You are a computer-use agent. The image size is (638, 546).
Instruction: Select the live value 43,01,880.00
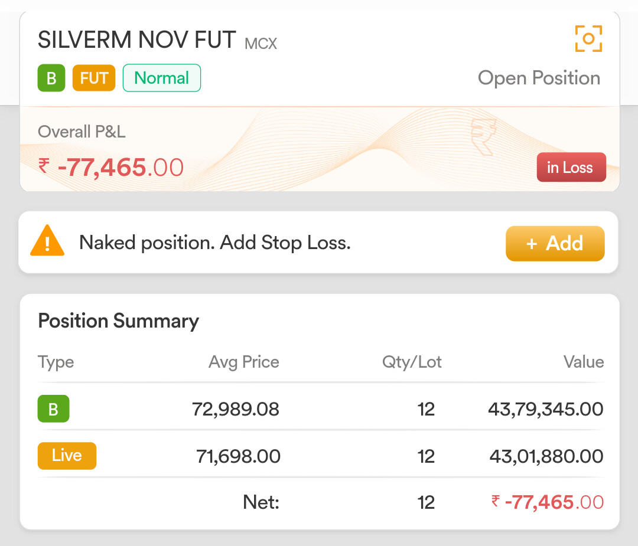coord(546,456)
